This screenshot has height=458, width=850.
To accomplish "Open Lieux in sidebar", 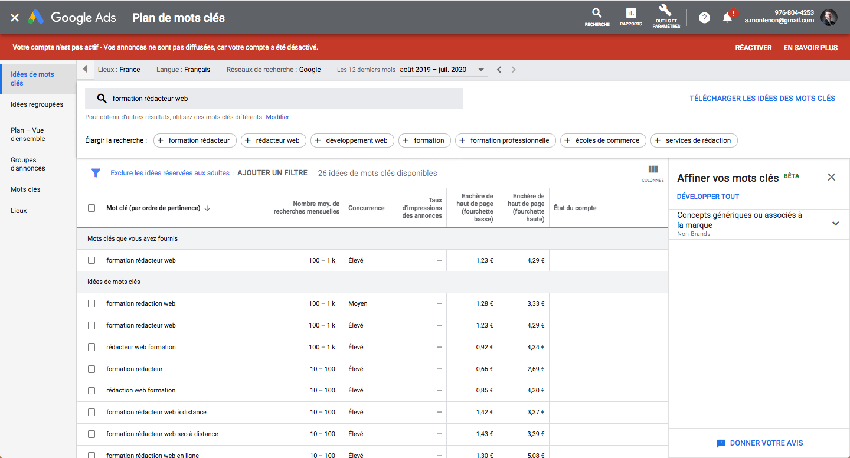I will coord(19,211).
